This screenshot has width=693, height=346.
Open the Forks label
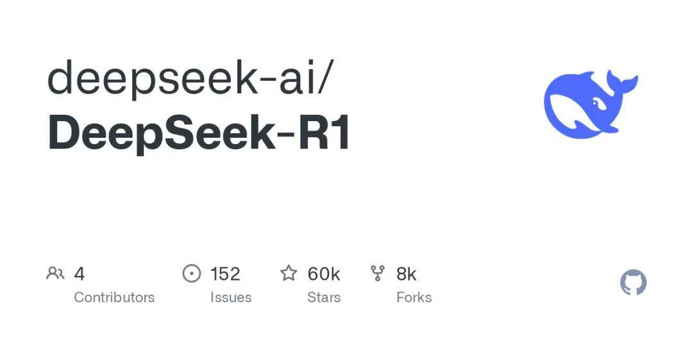pyautogui.click(x=414, y=297)
